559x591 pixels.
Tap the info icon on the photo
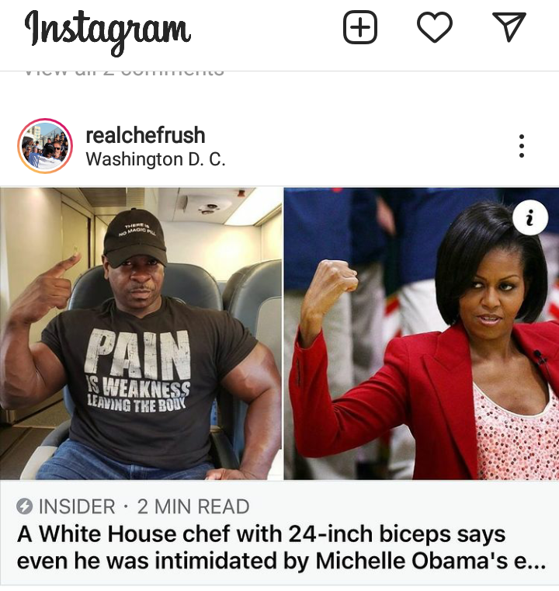point(530,218)
